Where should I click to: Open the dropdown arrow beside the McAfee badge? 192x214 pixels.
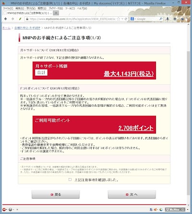[187, 210]
